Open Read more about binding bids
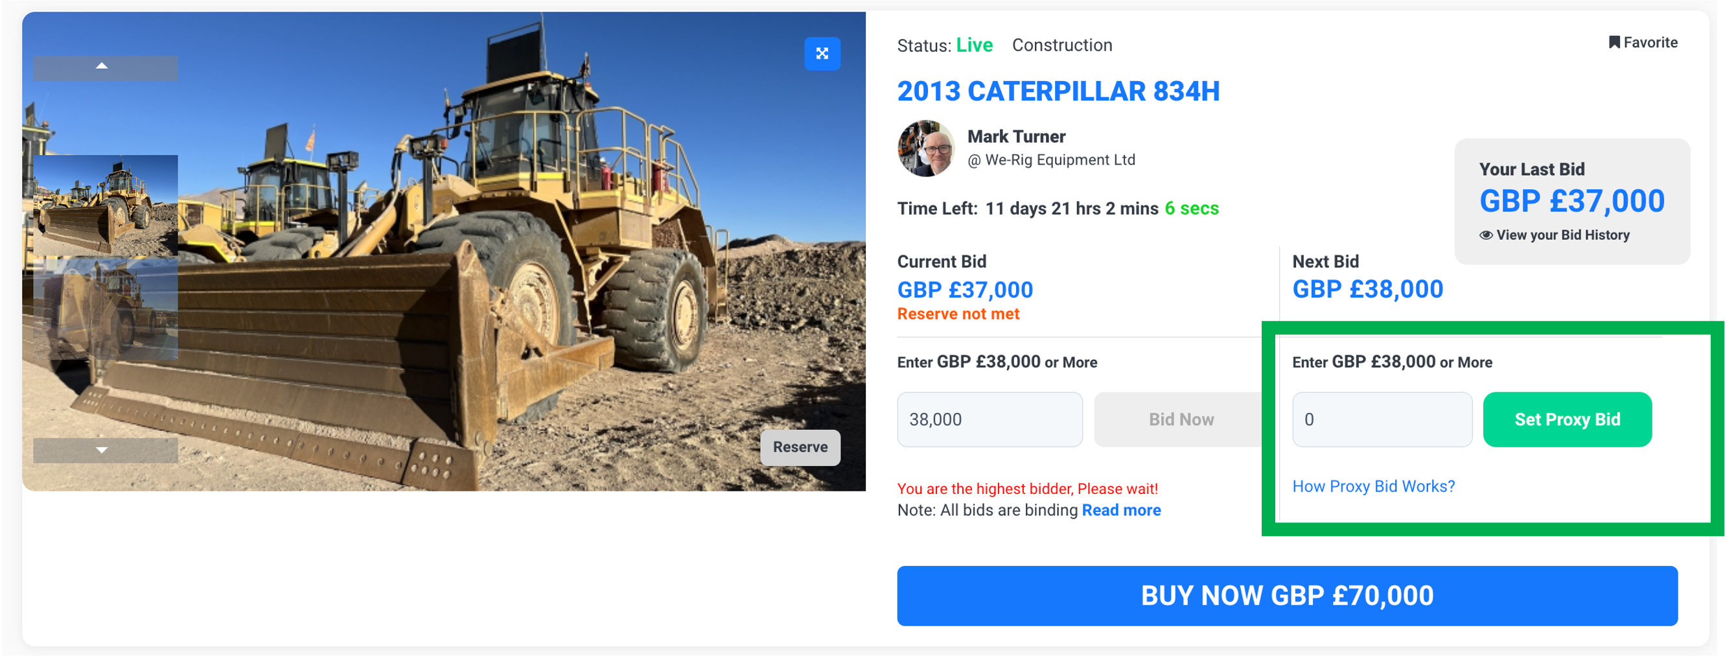The image size is (1725, 656). point(1121,511)
